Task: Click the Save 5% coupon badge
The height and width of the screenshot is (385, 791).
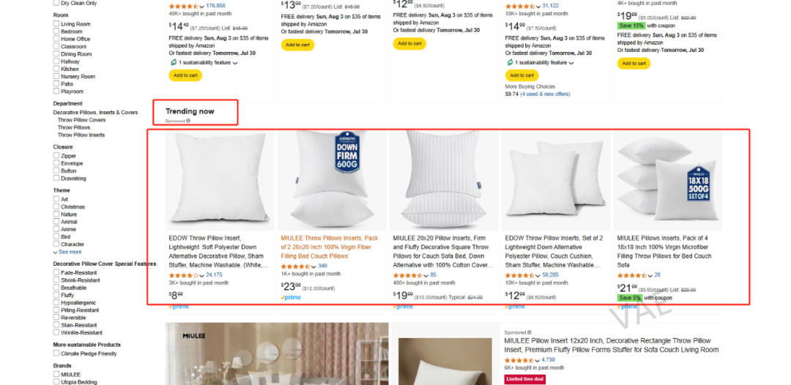Action: coord(630,298)
